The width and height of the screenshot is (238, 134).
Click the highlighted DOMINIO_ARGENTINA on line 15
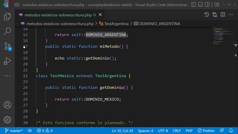pyautogui.click(x=106, y=35)
